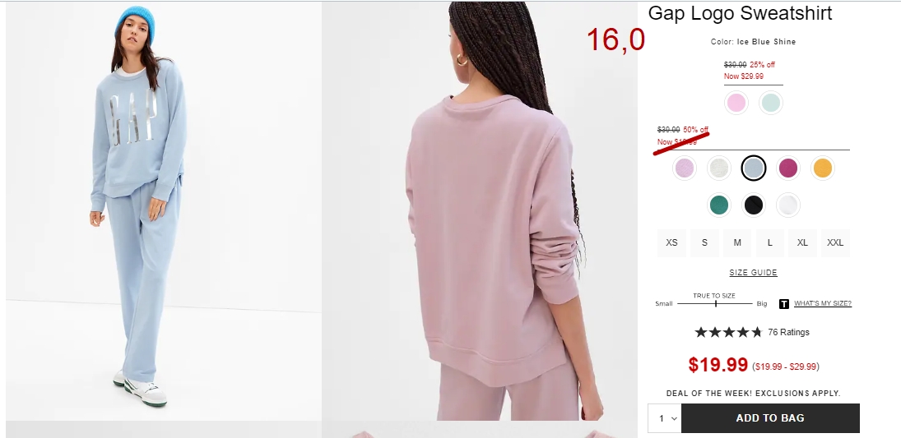Screen dimensions: 901x438
Task: Pick the black color swatch
Action: (x=754, y=205)
